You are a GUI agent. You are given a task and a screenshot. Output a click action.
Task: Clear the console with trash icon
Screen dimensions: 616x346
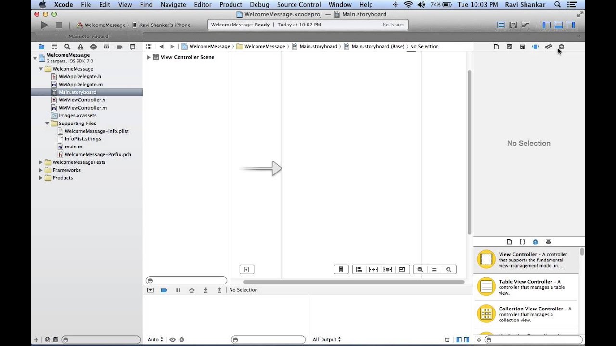coord(447,340)
